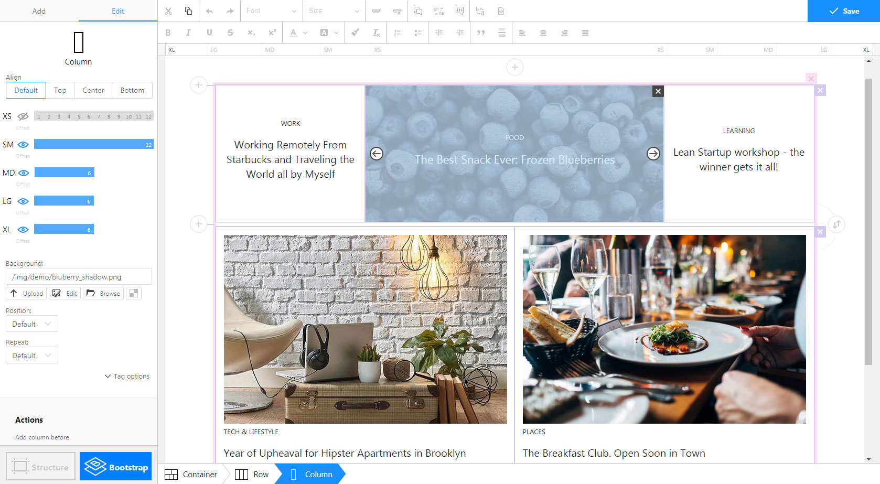Open the Repeat dropdown

pos(32,356)
